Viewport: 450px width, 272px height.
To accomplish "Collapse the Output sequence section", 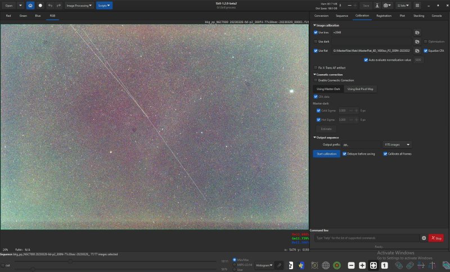I will click(x=314, y=138).
